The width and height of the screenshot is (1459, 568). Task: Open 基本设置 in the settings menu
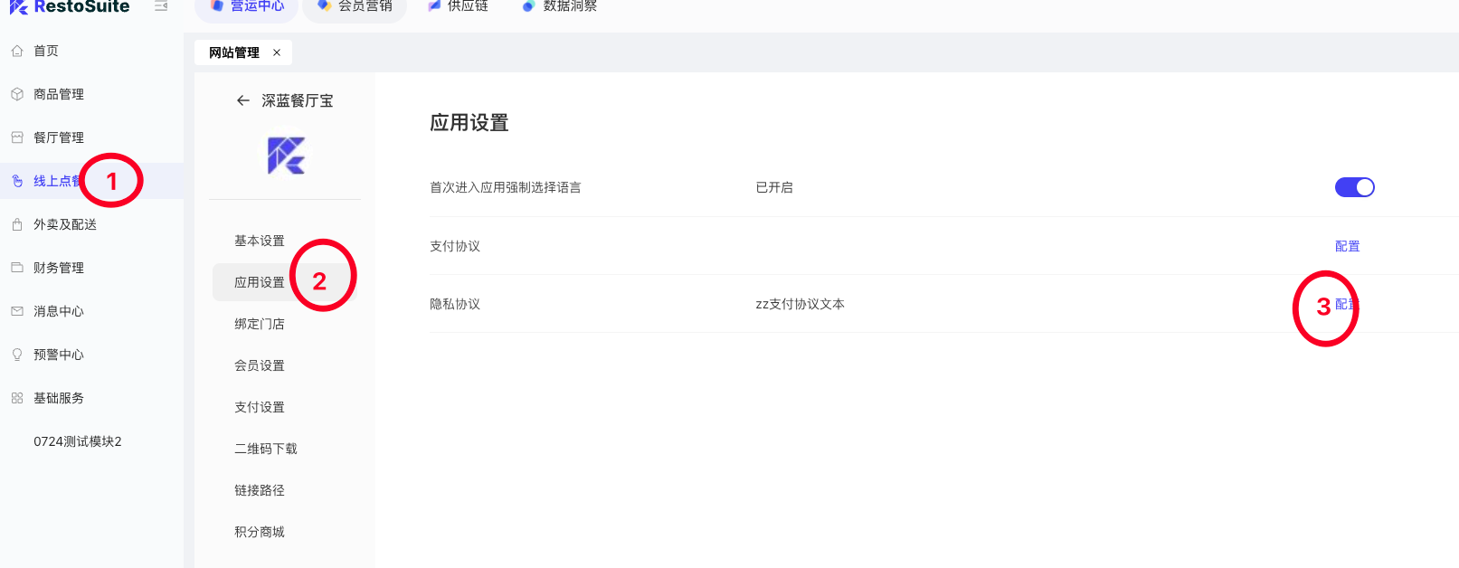[x=260, y=241]
